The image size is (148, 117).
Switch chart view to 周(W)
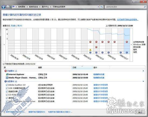tap(20, 26)
